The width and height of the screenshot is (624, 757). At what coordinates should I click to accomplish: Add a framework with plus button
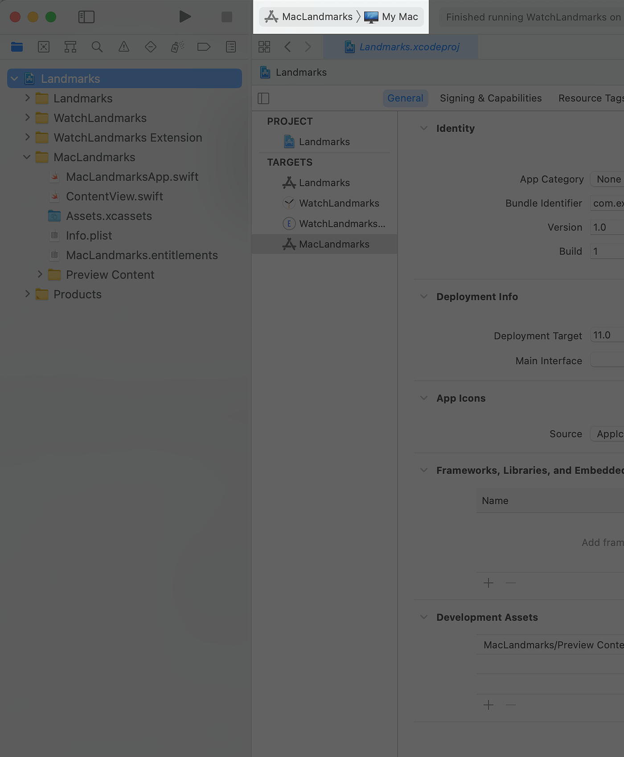[x=489, y=583]
